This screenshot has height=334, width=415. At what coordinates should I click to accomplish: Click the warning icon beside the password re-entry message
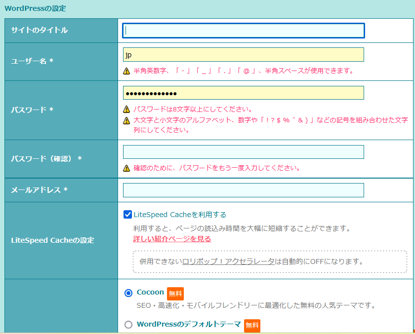126,168
